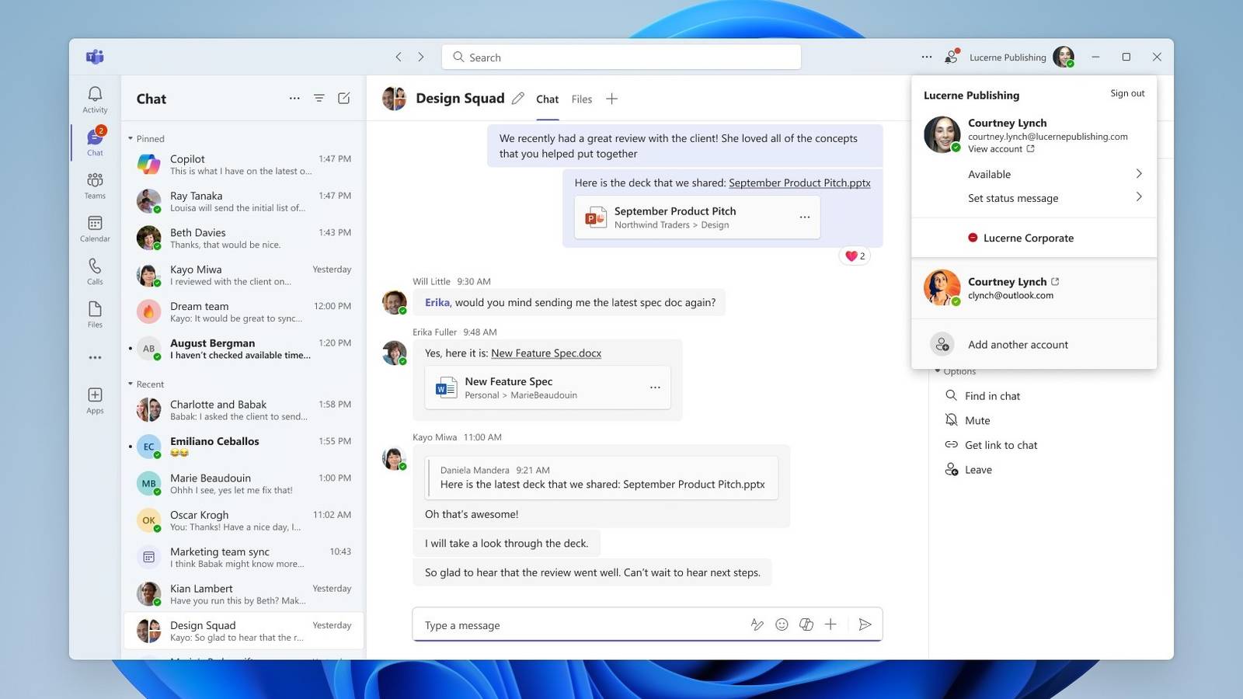
Task: Open the Calls panel
Action: 94,271
